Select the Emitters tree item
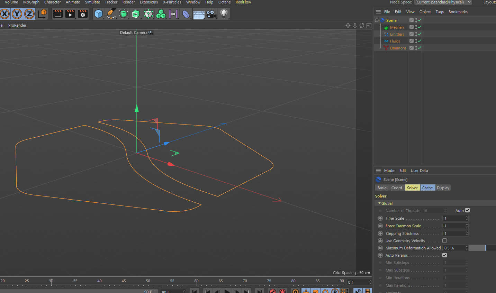This screenshot has width=496, height=293. click(397, 34)
